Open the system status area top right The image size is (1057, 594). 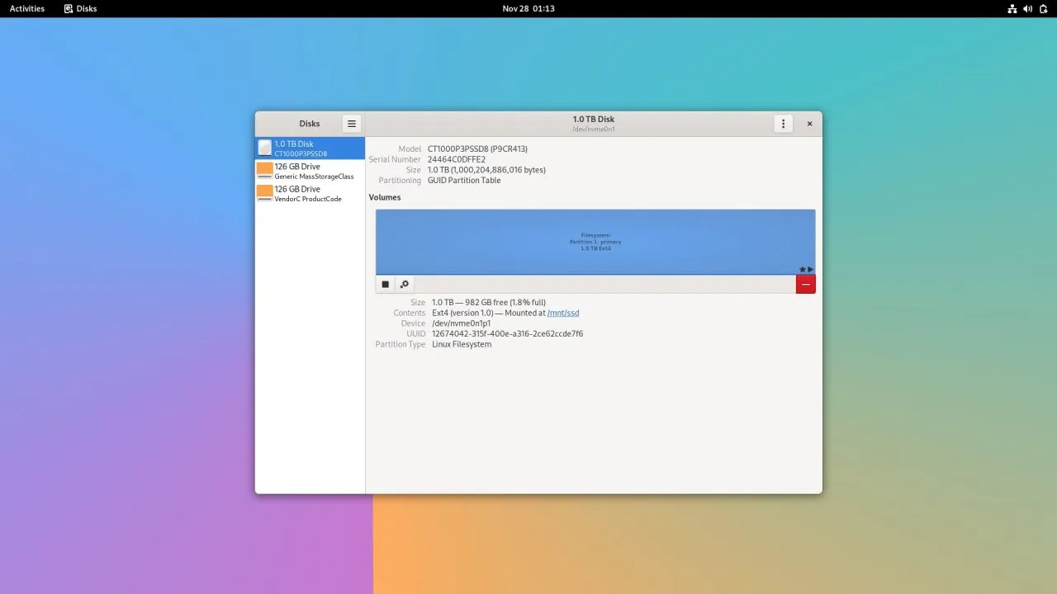(x=1028, y=9)
